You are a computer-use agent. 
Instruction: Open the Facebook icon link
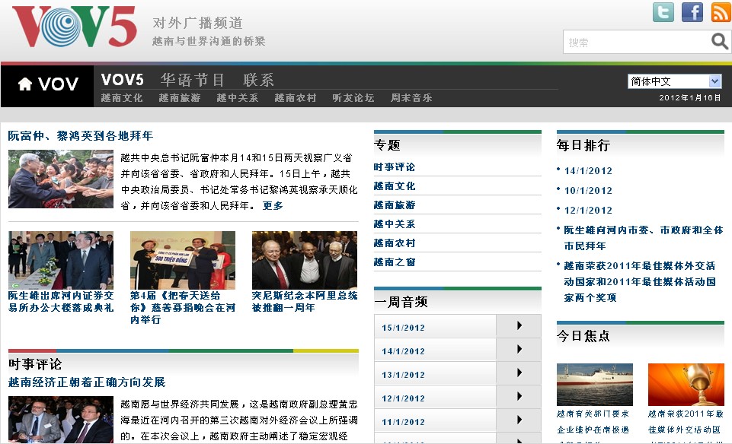pos(692,12)
